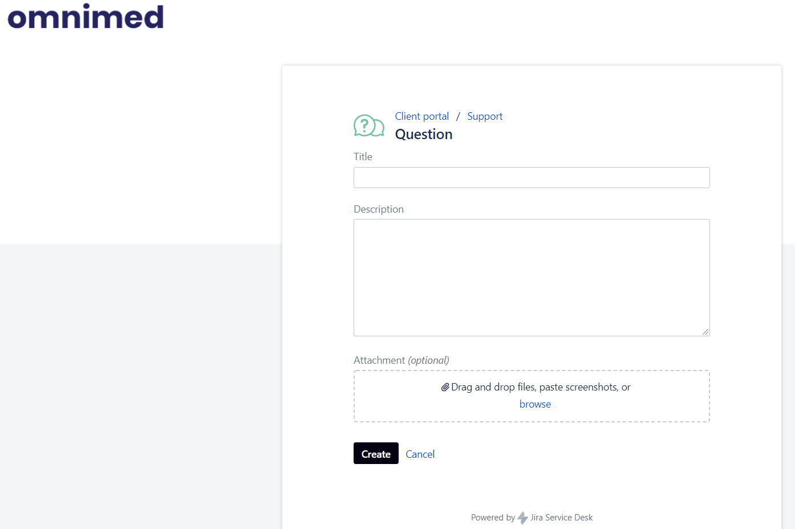Image resolution: width=795 pixels, height=529 pixels.
Task: Click the description box resize handle
Action: point(705,332)
